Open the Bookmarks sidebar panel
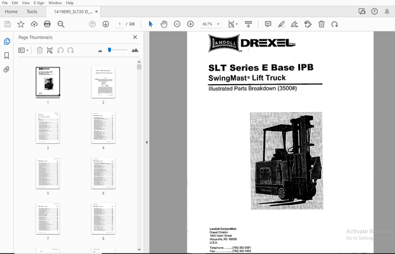395x254 pixels. pos(7,55)
